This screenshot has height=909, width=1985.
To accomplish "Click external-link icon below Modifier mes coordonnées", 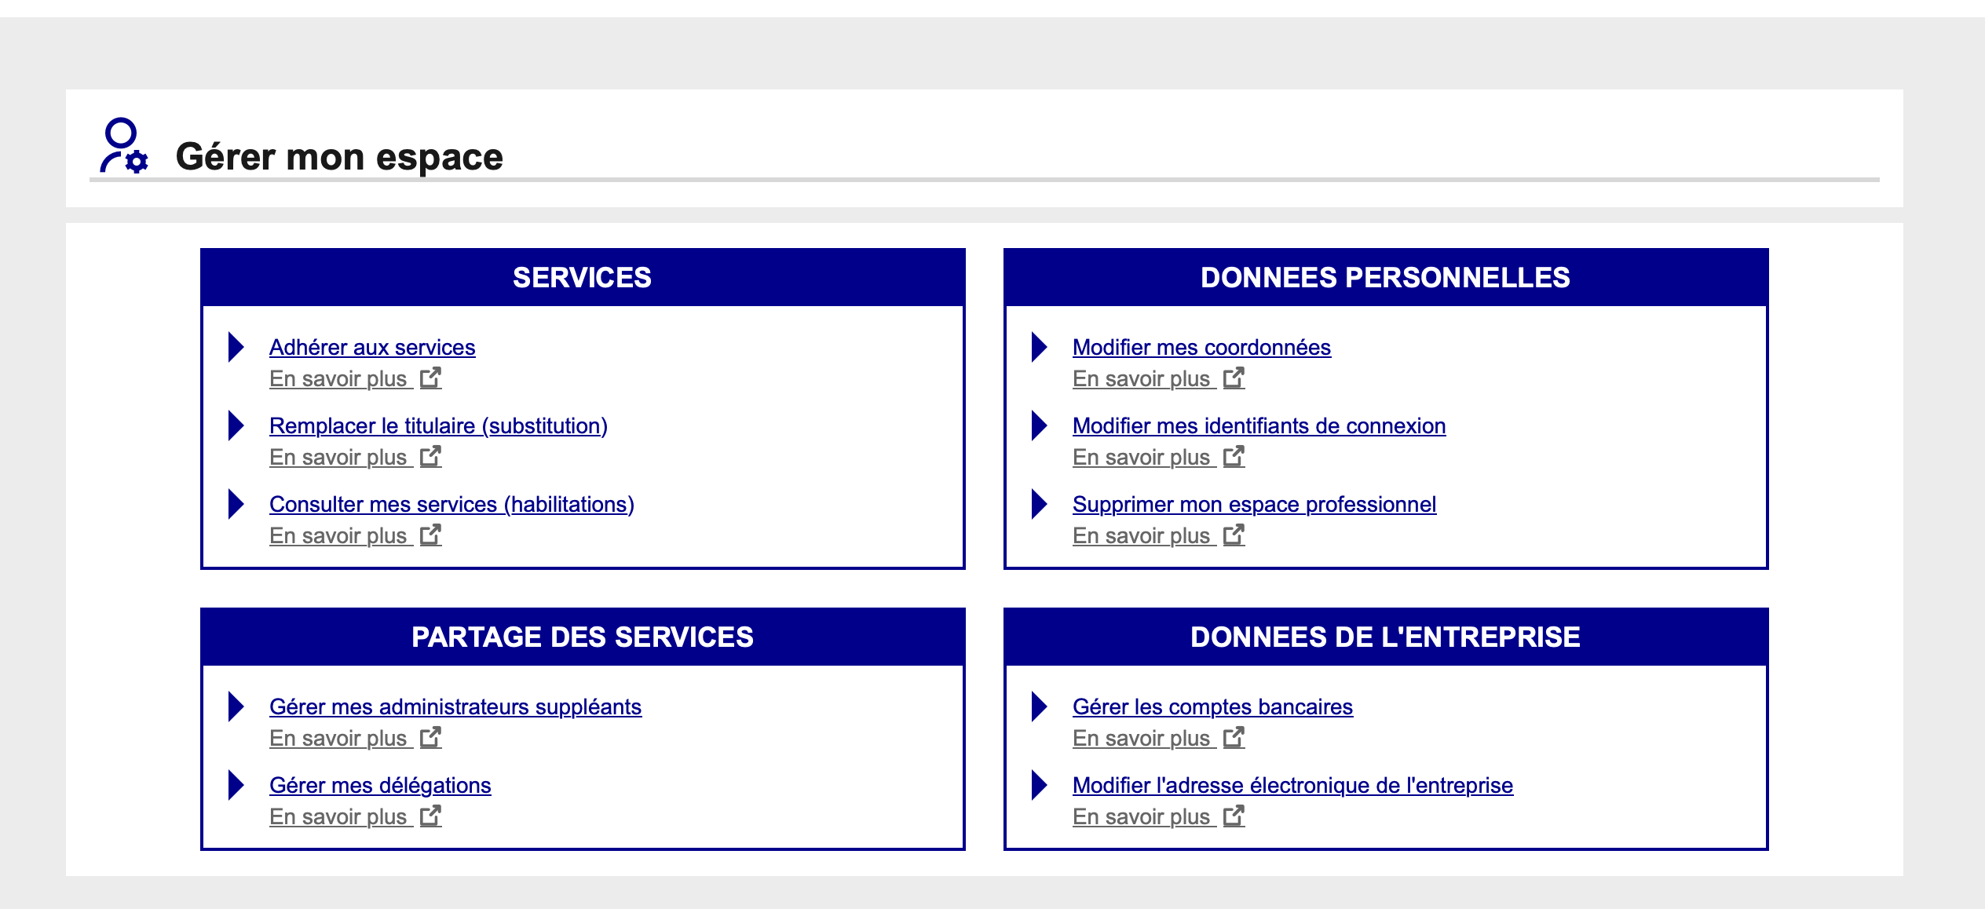I will pos(1234,378).
